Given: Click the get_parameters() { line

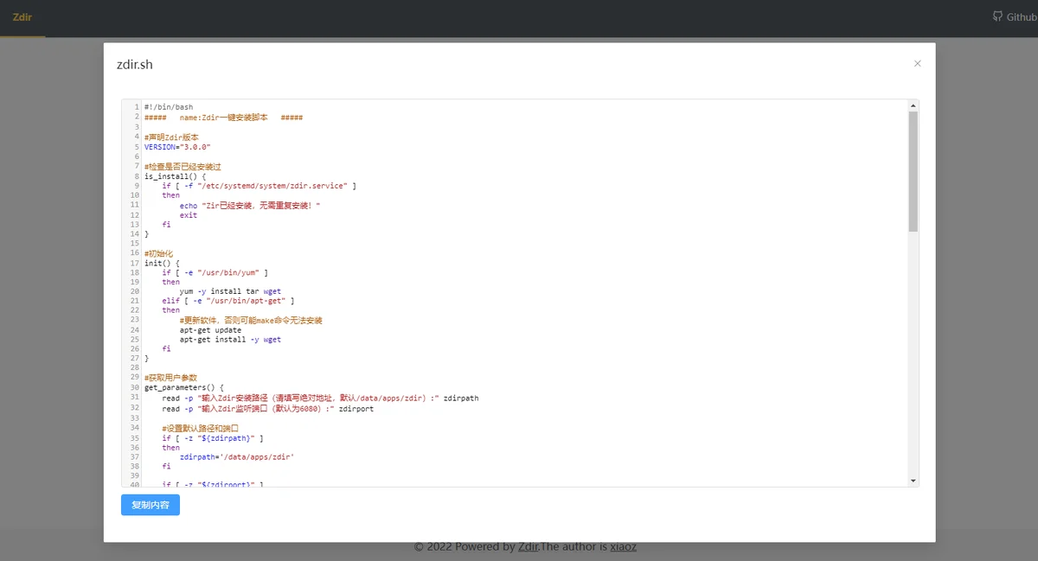Looking at the screenshot, I should [184, 387].
